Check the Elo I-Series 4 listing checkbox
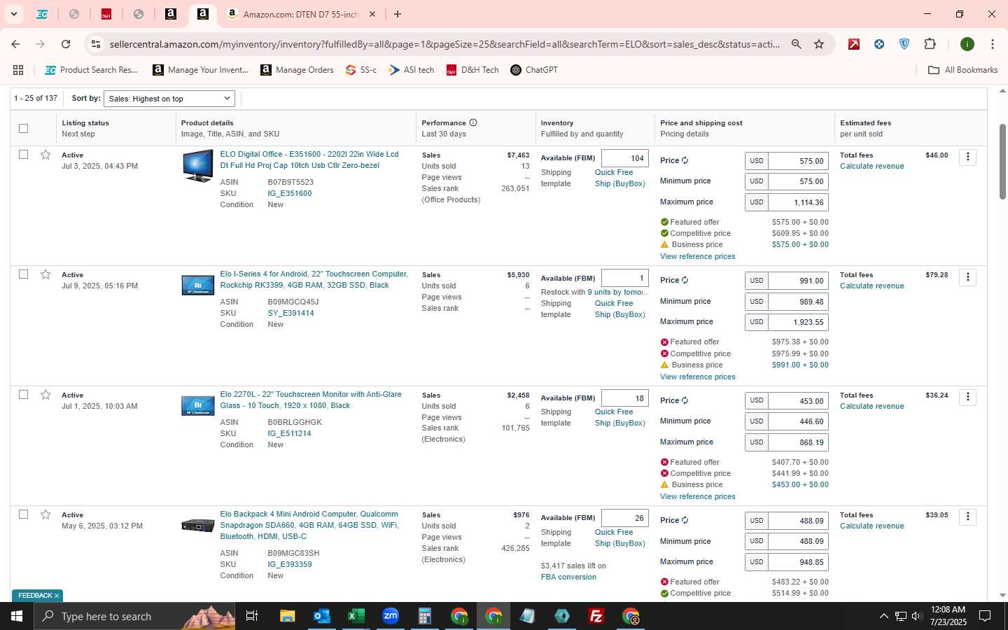The image size is (1008, 630). (23, 274)
